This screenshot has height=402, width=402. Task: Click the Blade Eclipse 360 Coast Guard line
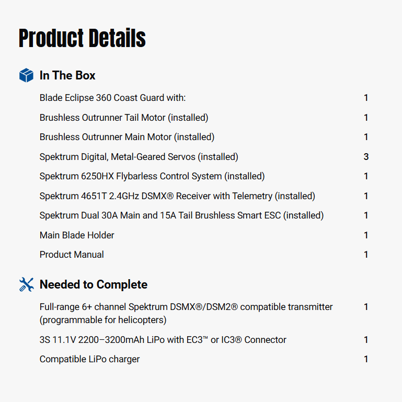tap(112, 98)
